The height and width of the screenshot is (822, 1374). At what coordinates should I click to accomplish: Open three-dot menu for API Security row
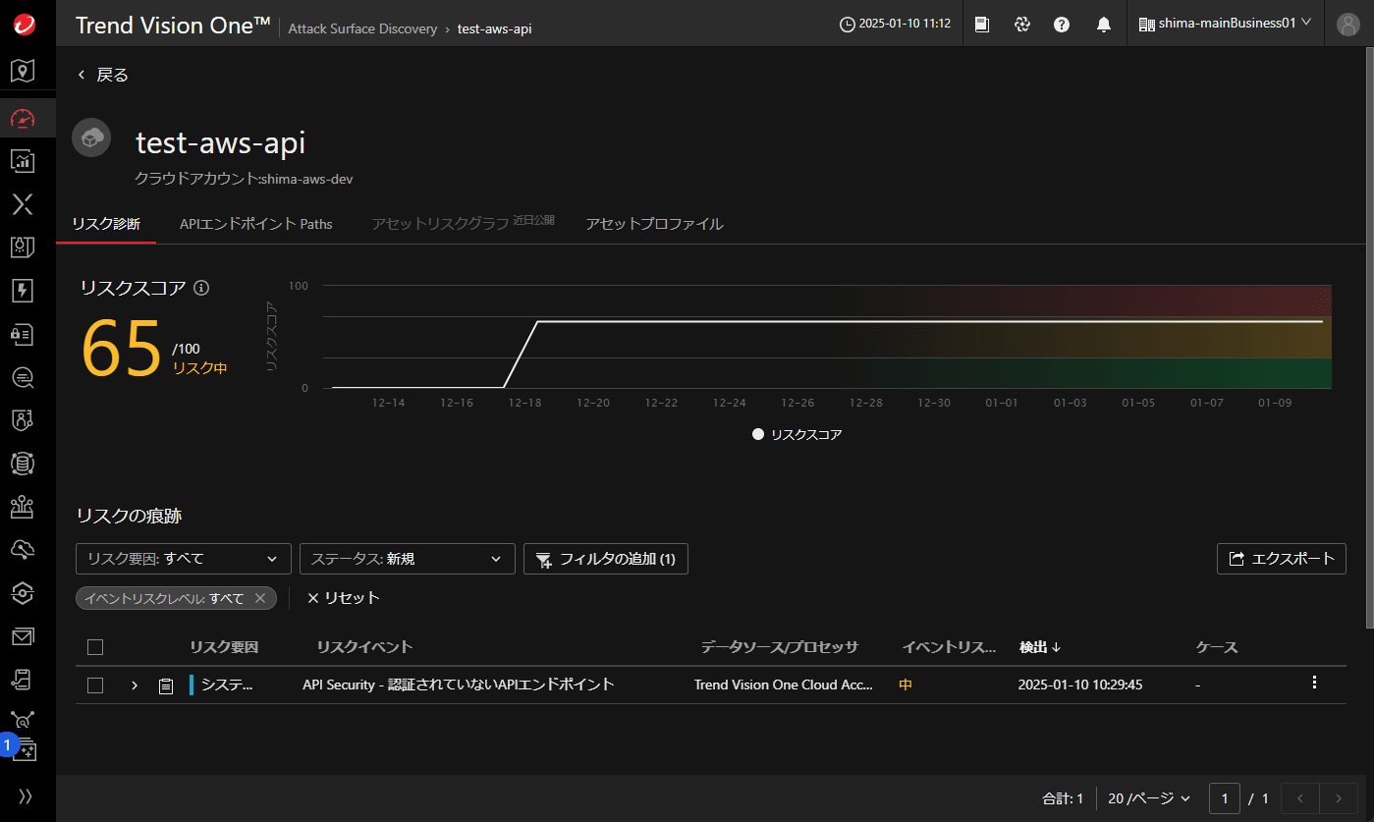point(1314,683)
